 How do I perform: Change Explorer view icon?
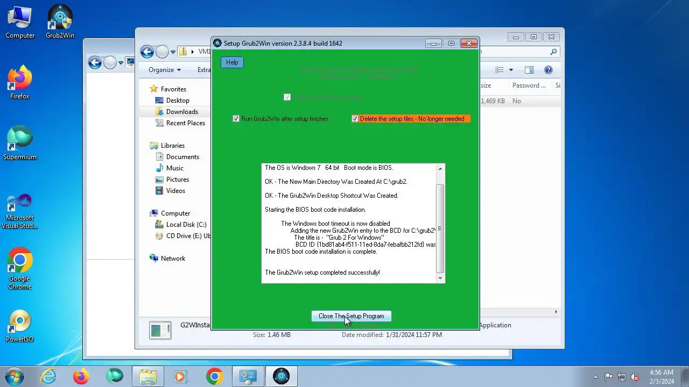500,70
